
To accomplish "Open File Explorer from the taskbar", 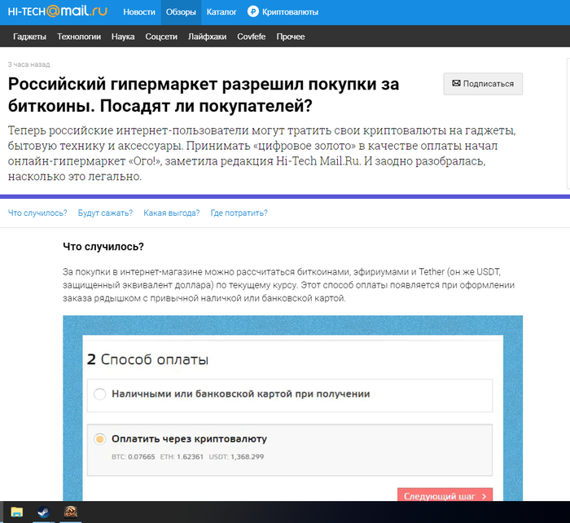I will point(16,512).
